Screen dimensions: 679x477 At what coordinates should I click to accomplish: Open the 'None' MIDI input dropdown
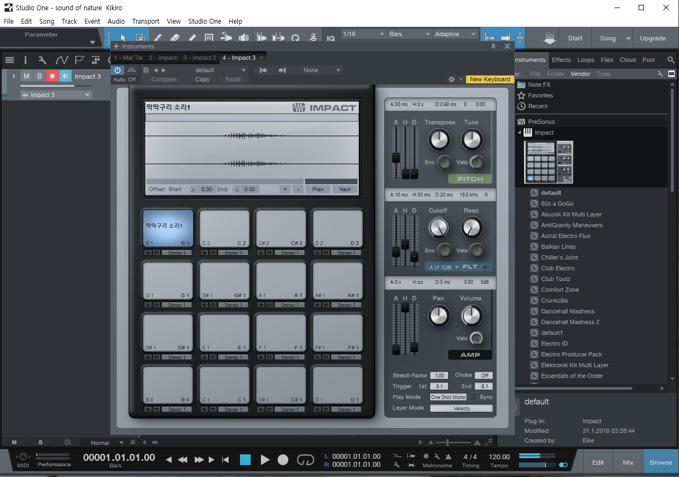[x=315, y=70]
